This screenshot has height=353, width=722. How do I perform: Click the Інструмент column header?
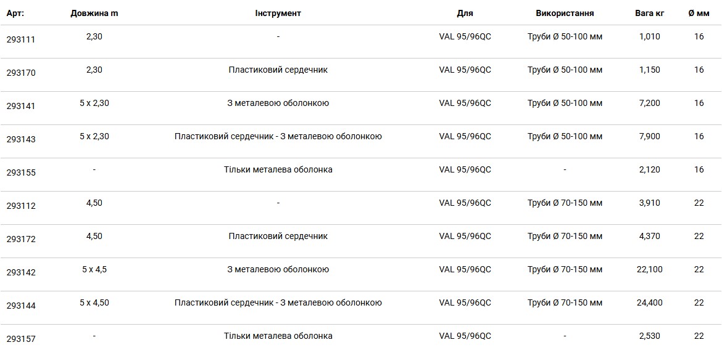tap(278, 14)
